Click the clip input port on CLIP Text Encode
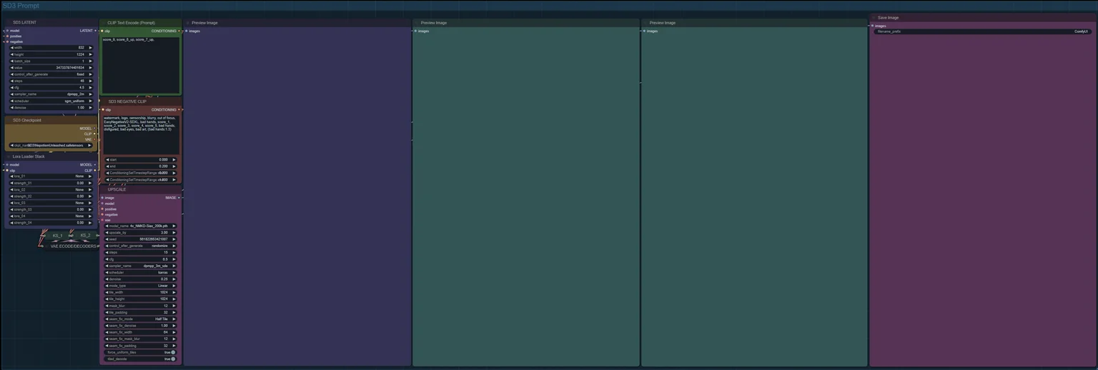Viewport: 1098px width, 370px height. coord(102,31)
